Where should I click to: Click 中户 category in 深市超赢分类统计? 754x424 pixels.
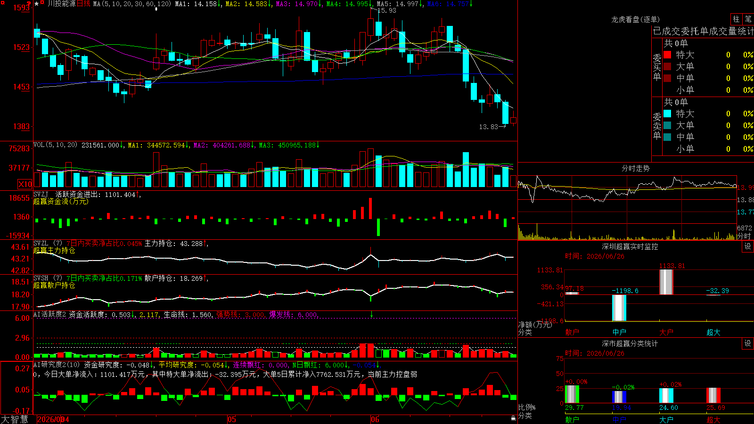(619, 420)
